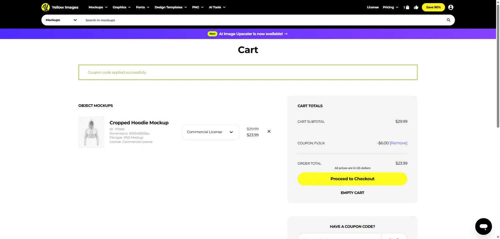Open the search category Mockups dropdown
Viewport: 500px width, 239px height.
61,20
